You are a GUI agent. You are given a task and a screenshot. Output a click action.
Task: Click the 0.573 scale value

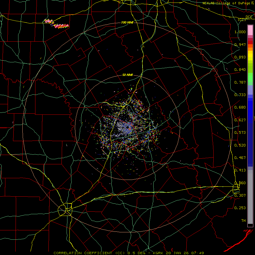[240, 133]
